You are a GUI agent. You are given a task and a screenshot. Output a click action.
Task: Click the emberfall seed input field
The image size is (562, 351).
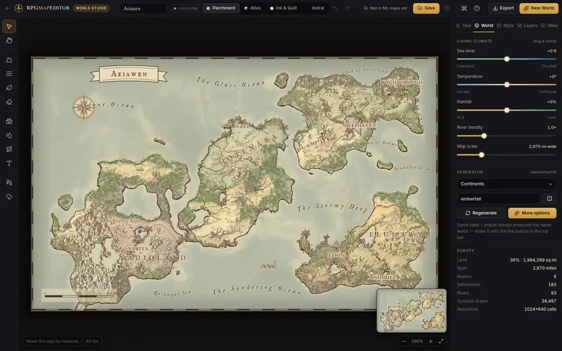498,199
